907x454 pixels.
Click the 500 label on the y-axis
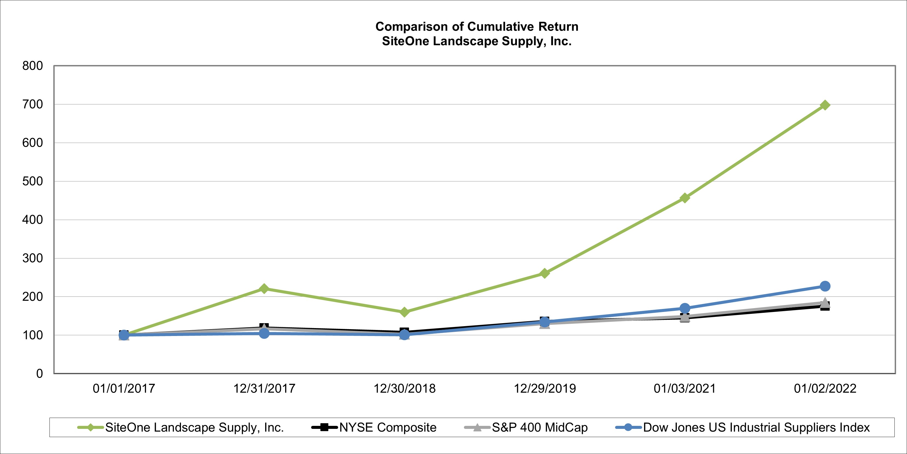click(32, 181)
